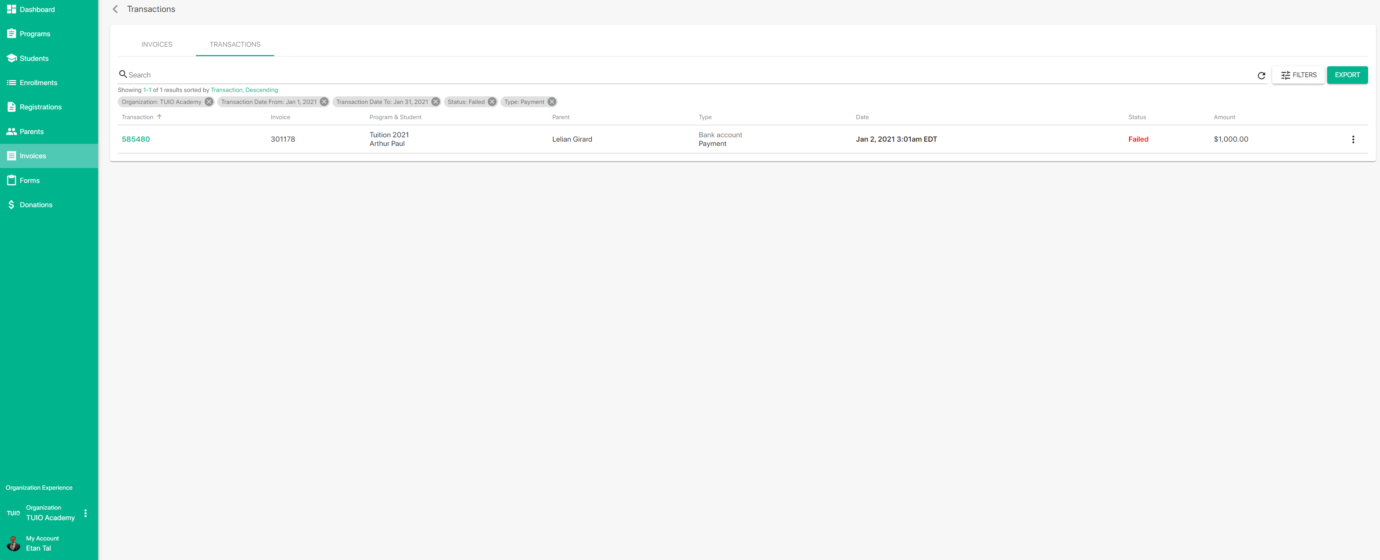The height and width of the screenshot is (560, 1380).
Task: Click the Transaction sort link
Action: [227, 90]
